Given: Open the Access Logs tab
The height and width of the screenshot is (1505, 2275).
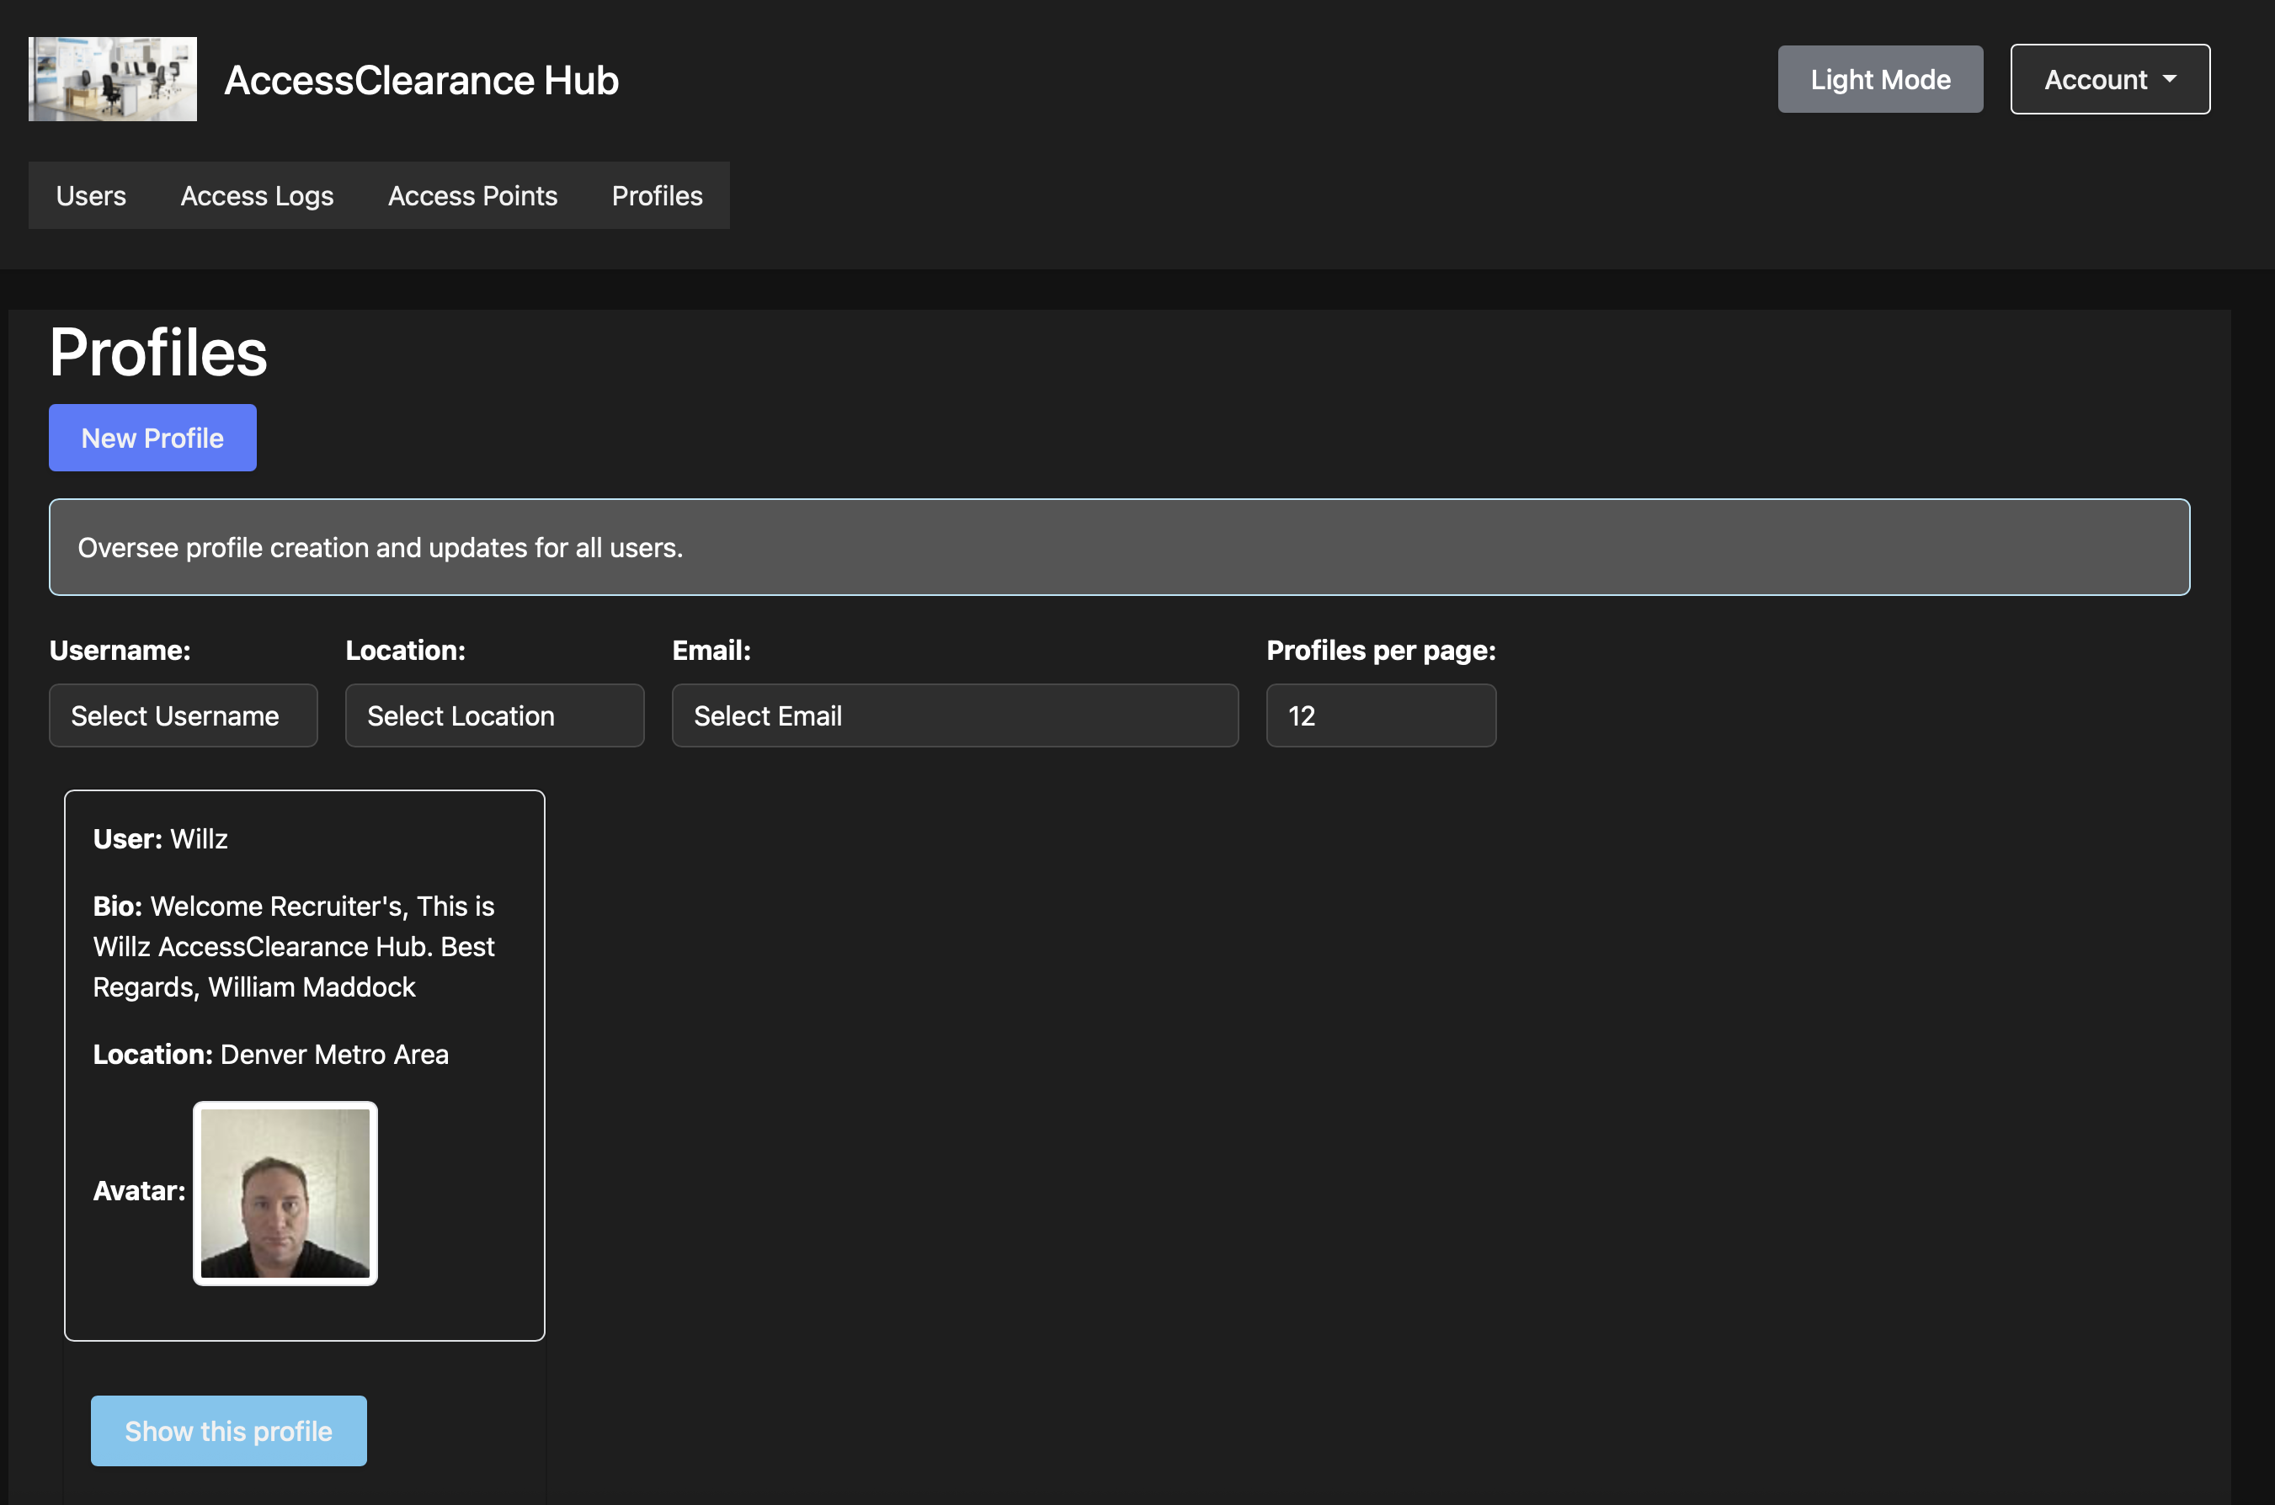Looking at the screenshot, I should 258,196.
